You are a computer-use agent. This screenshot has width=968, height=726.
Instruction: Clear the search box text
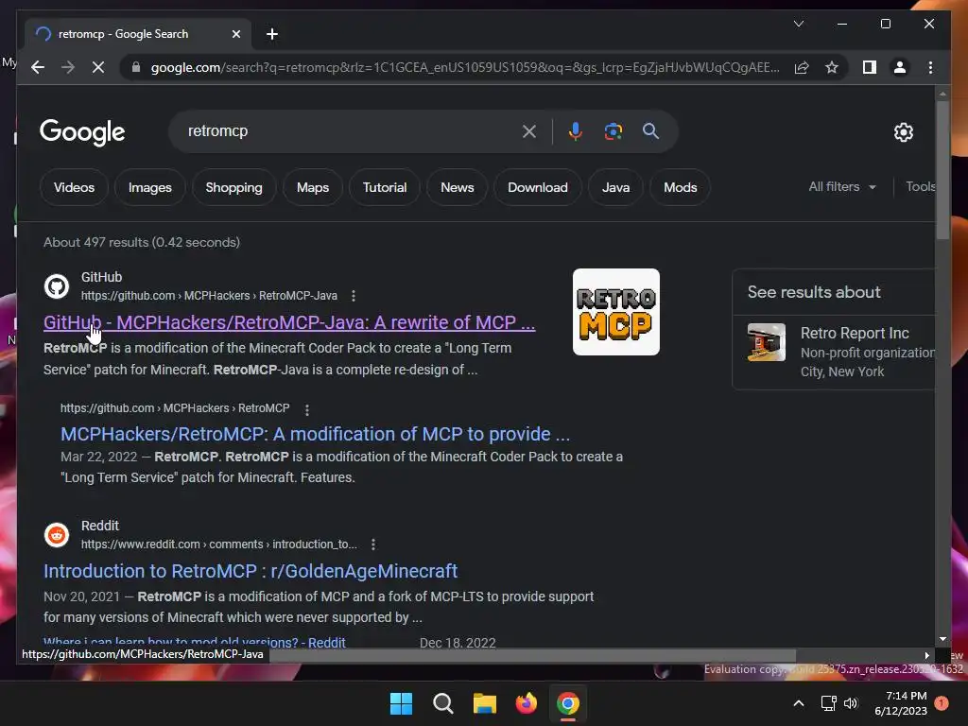[x=529, y=130]
